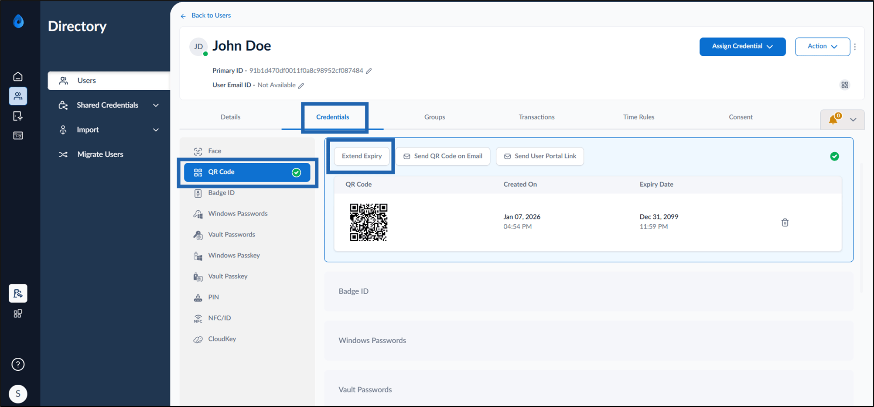Click the JD user avatar

(198, 47)
